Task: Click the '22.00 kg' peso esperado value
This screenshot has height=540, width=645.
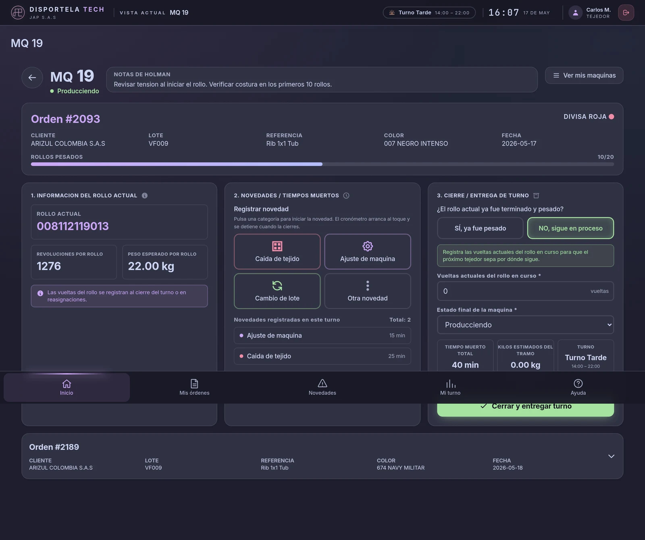Action: (x=151, y=266)
